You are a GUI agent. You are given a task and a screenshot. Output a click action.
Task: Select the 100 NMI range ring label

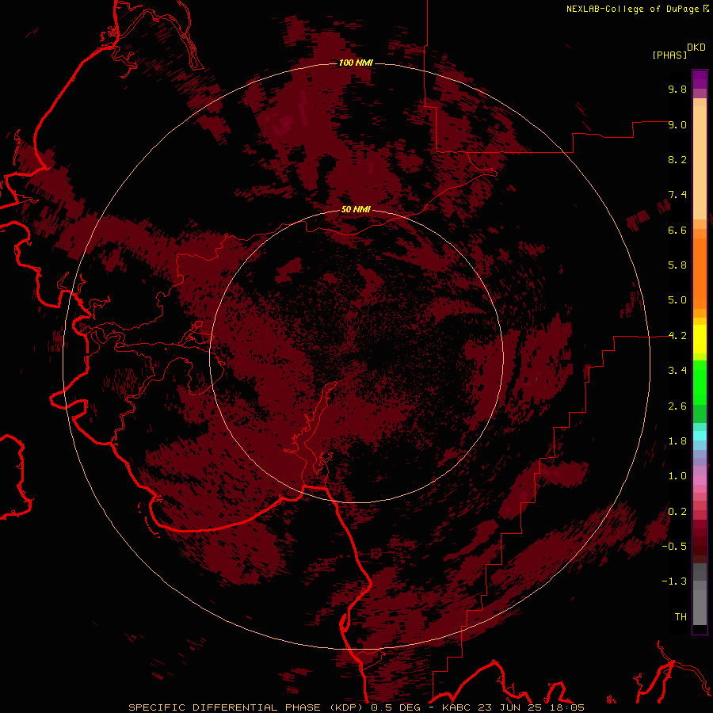(356, 63)
